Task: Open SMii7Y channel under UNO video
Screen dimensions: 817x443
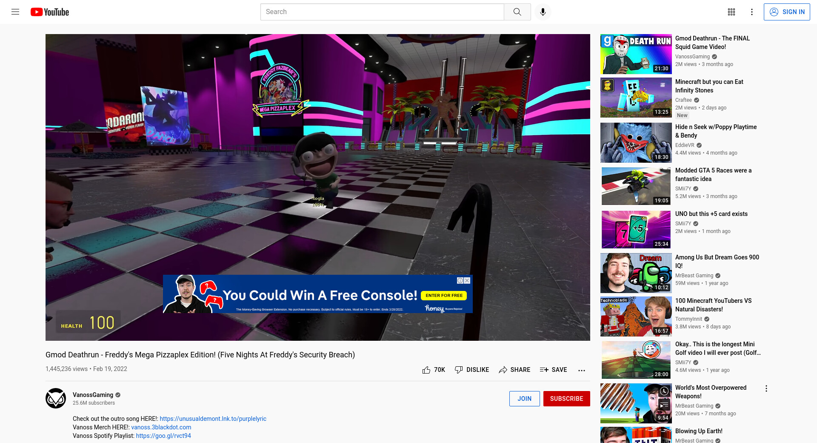Action: point(683,224)
